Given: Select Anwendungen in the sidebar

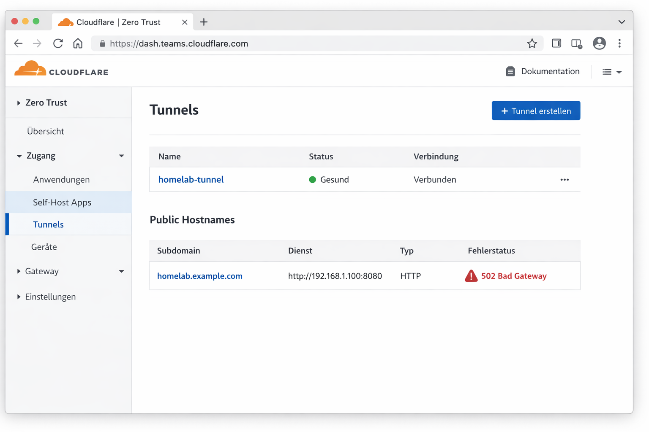Looking at the screenshot, I should point(61,180).
